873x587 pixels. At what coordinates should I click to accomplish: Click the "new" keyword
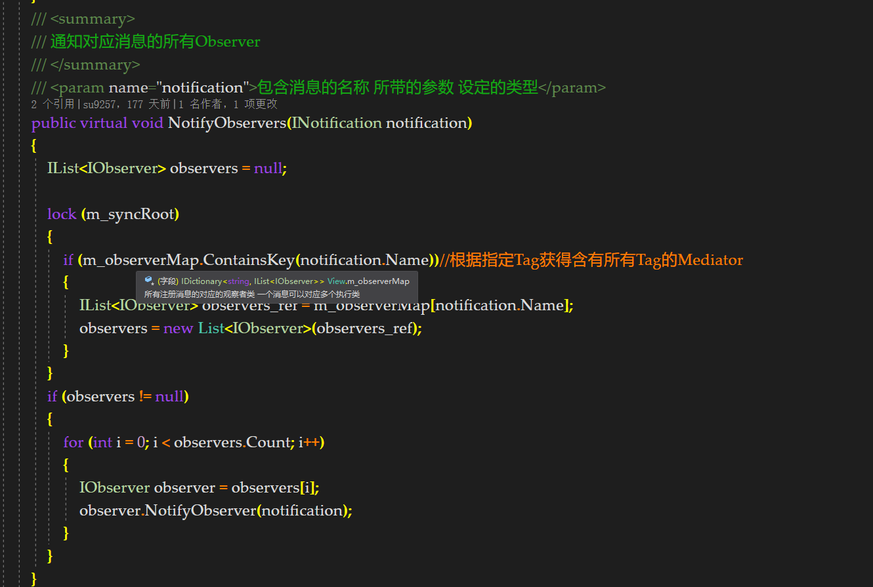(178, 328)
